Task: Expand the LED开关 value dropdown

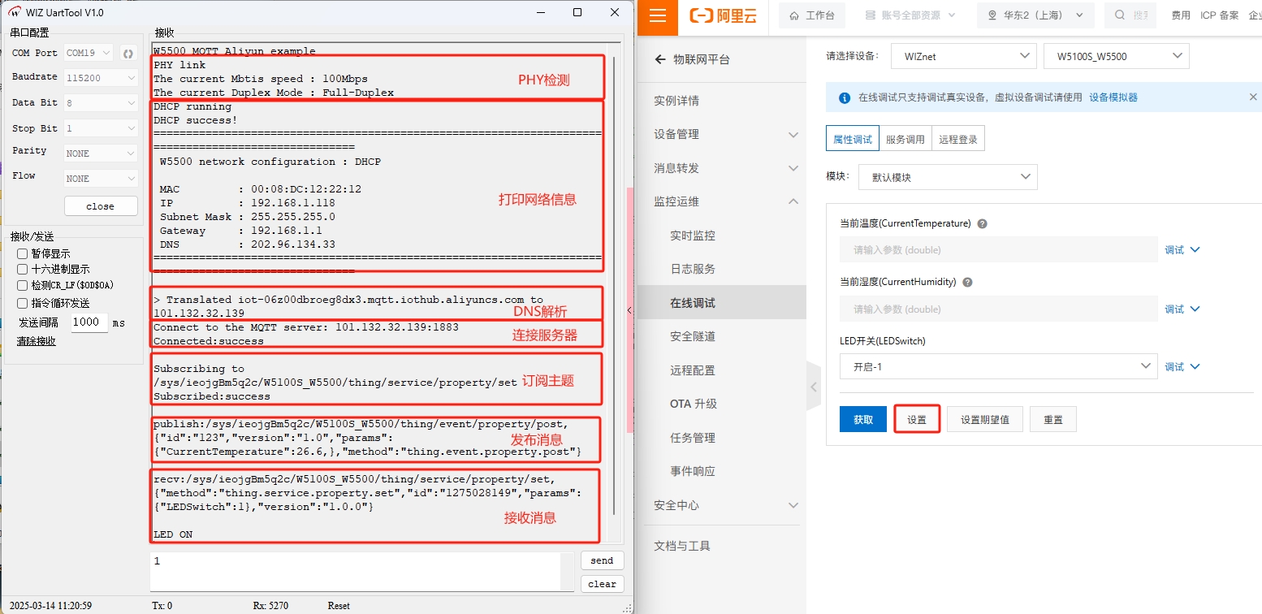Action: click(x=998, y=366)
